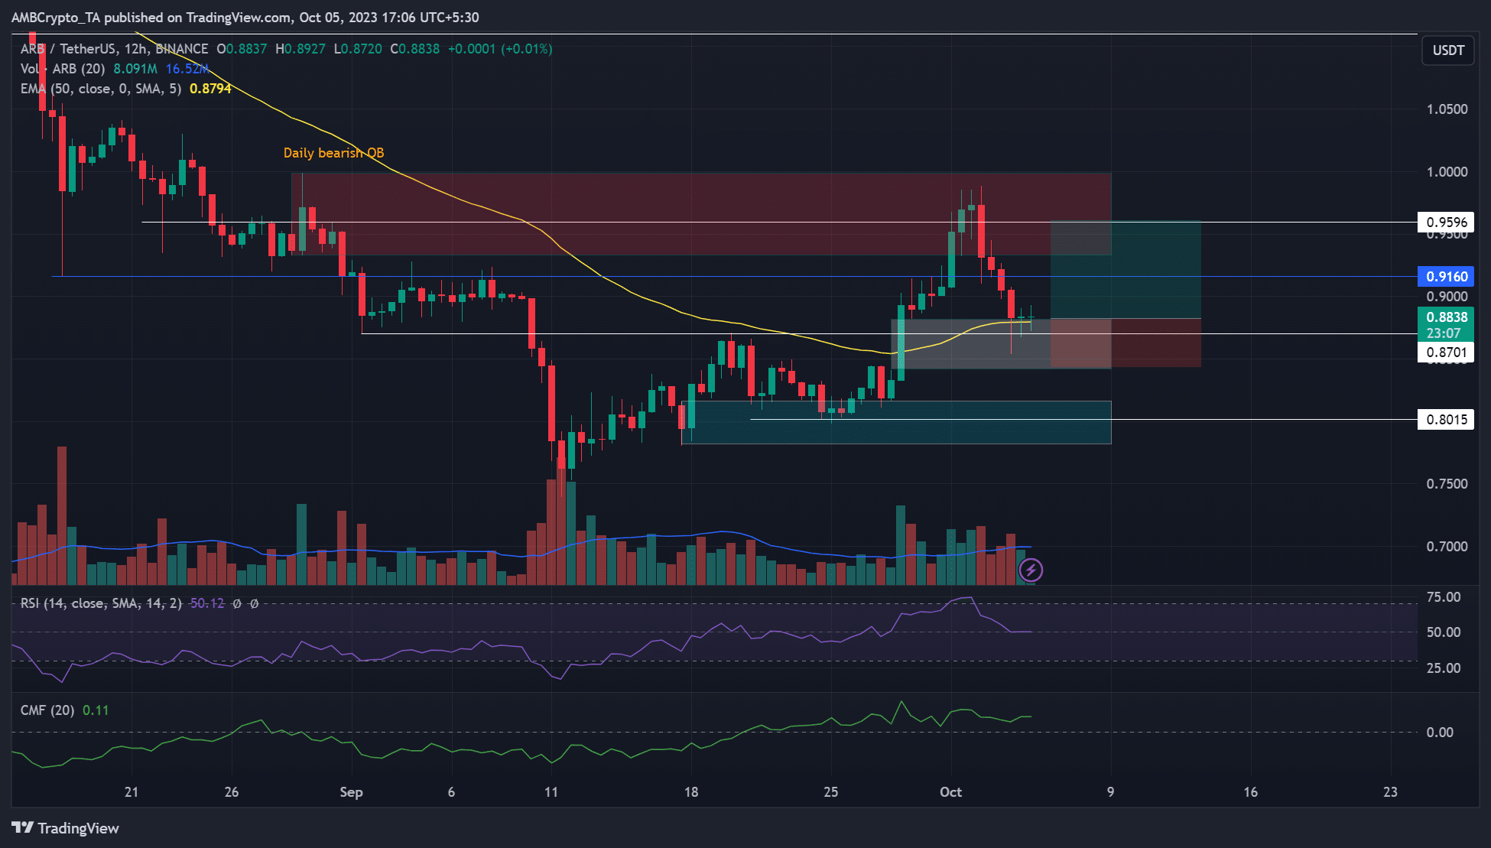1491x848 pixels.
Task: Click the '21' date label on time axis
Action: (x=132, y=792)
